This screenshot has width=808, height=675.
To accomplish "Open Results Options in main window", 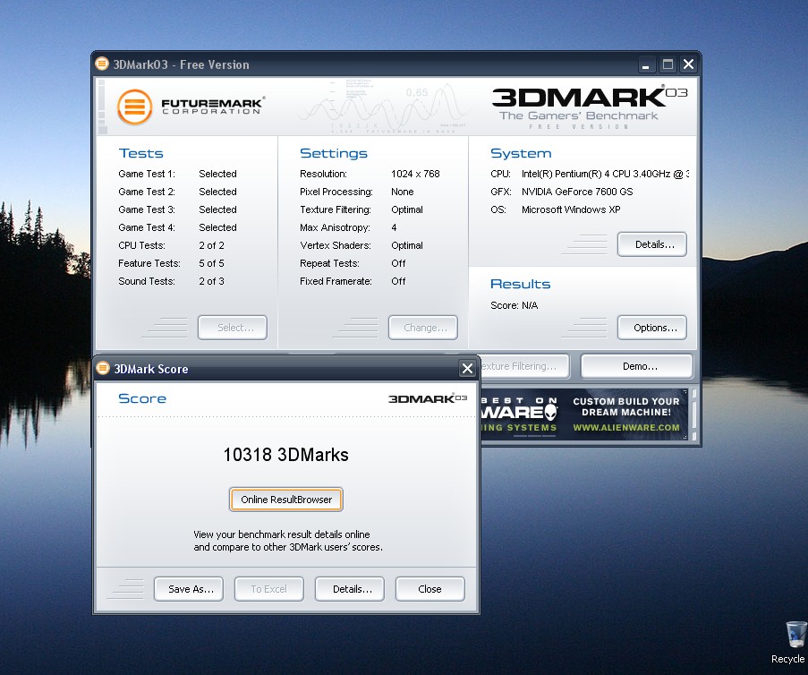I will 652,328.
